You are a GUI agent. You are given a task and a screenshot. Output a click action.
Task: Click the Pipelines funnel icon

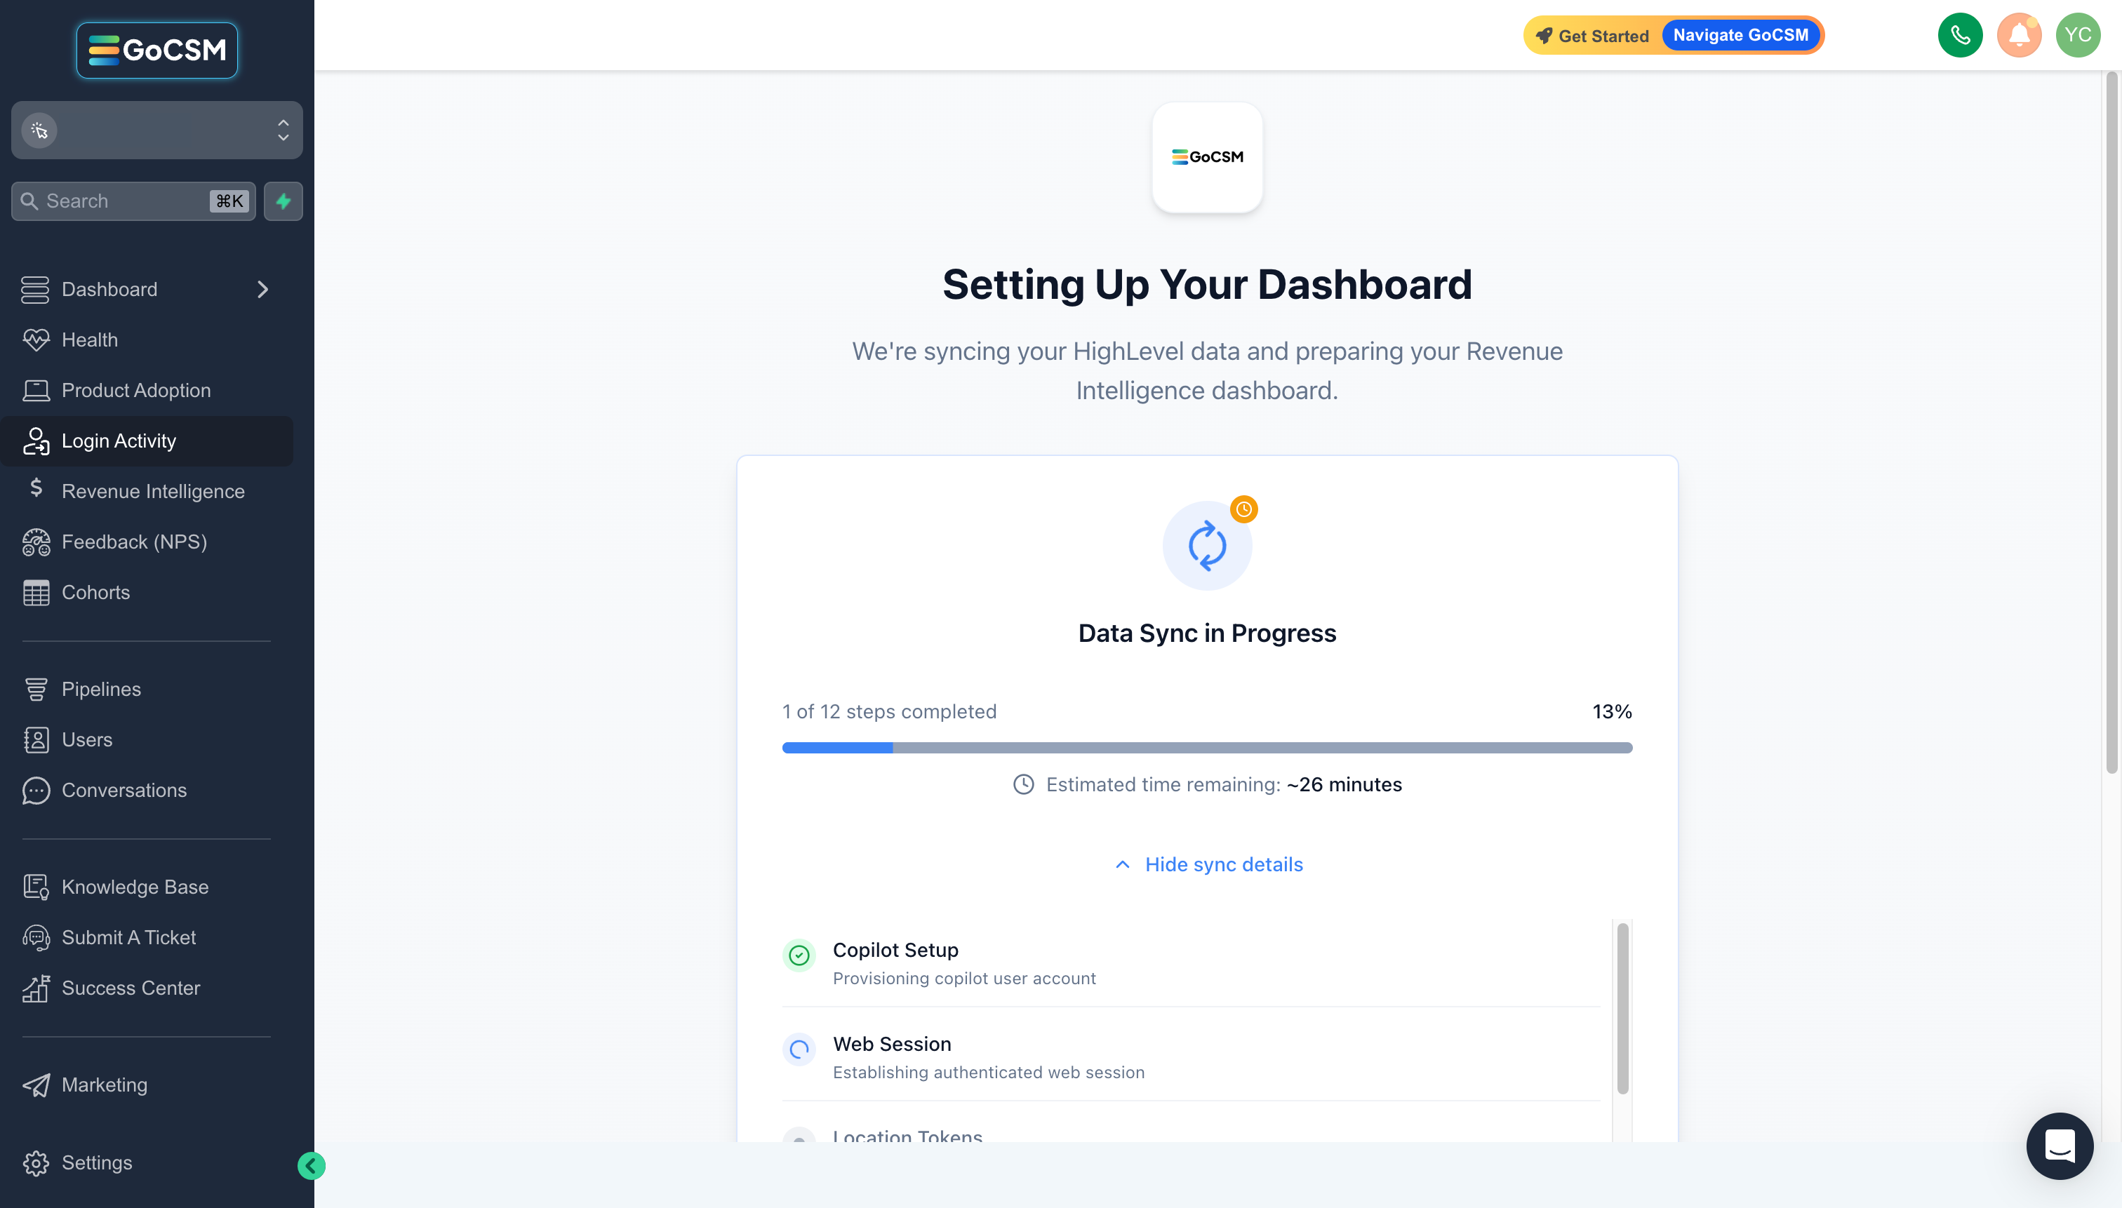(x=36, y=689)
